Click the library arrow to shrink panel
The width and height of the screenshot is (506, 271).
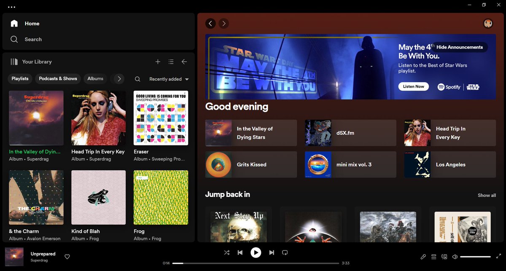click(184, 62)
